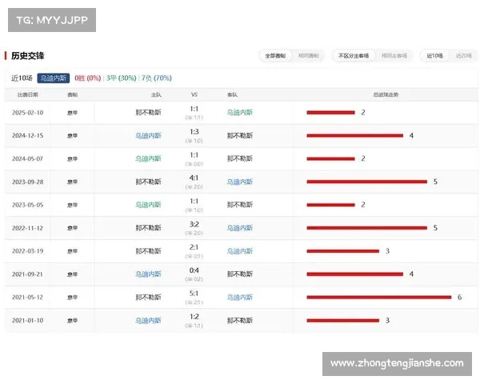This screenshot has width=480, height=384.
Task: Select the 不区分主客场 filter option
Action: click(354, 56)
